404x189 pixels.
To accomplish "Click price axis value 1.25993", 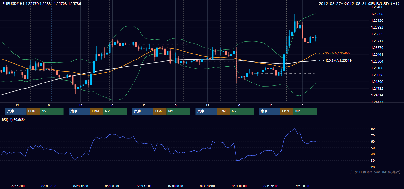I will point(377,27).
